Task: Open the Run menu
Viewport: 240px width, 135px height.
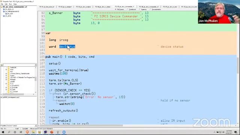Action: click(x=10, y=4)
